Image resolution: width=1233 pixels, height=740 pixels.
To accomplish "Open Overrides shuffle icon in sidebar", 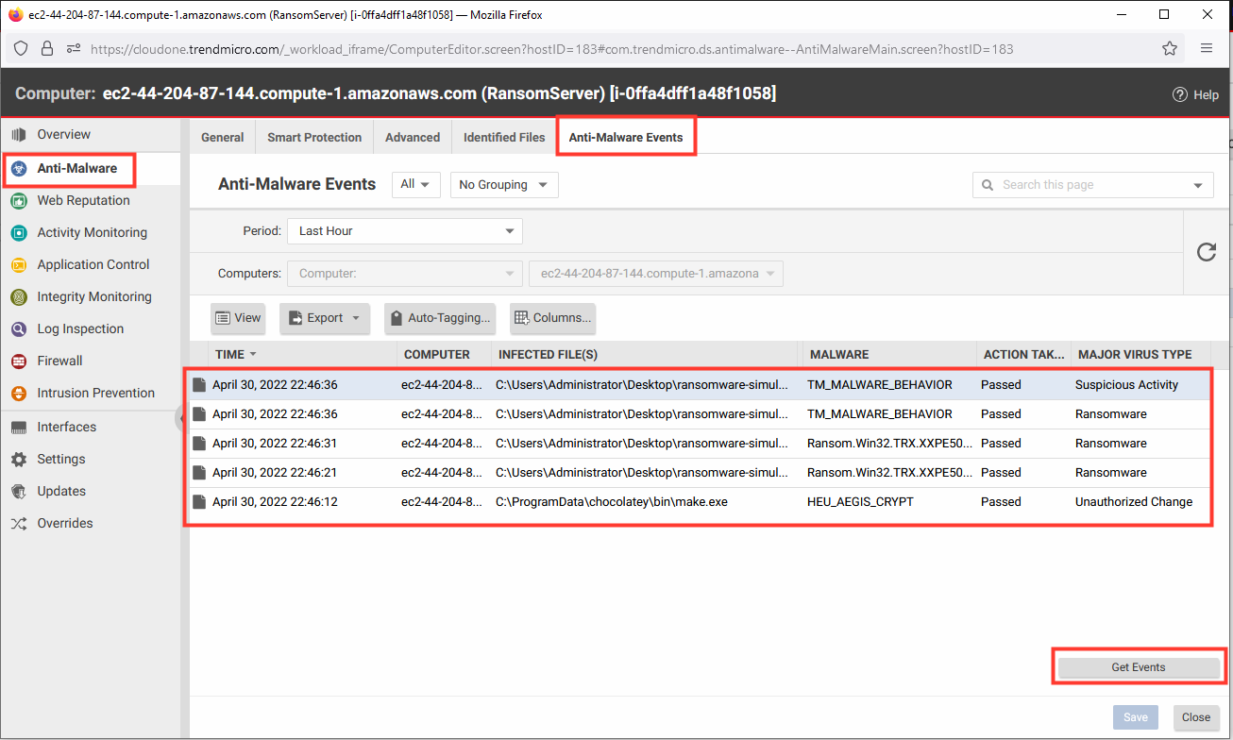I will (19, 524).
